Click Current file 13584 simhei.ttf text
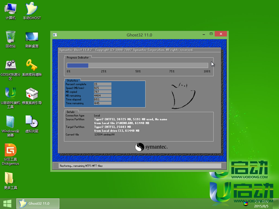Screen dimensions: 279x209 (104, 135)
